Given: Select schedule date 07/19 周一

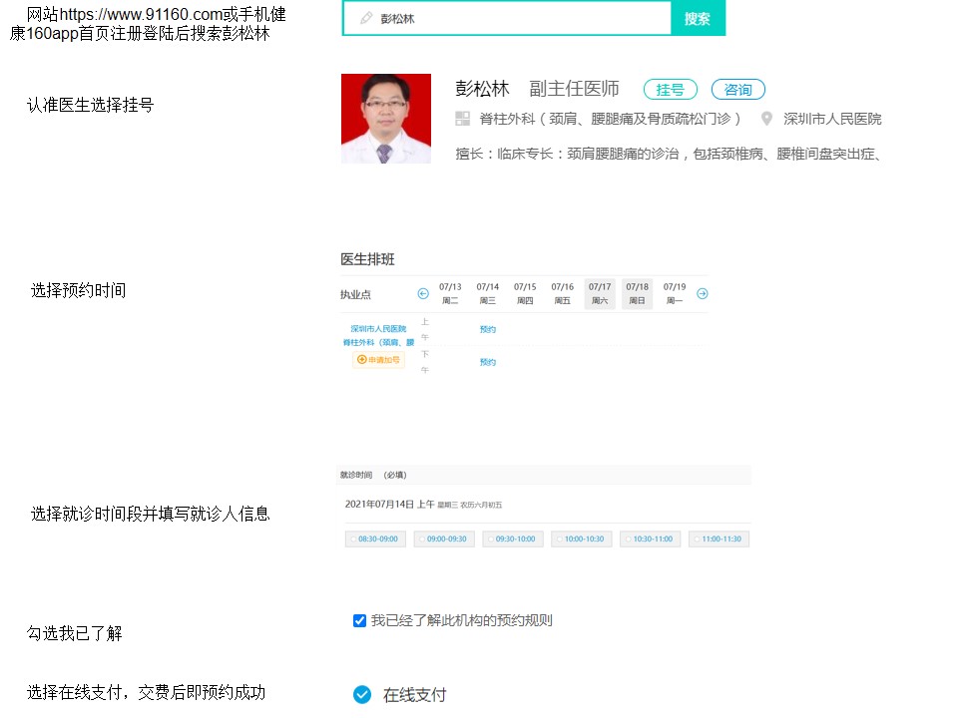Looking at the screenshot, I should click(x=675, y=293).
